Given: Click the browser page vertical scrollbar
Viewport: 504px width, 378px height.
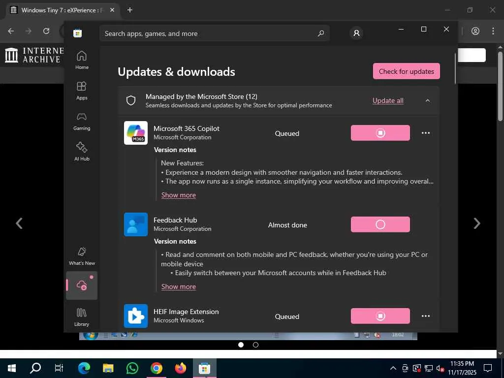Looking at the screenshot, I should [x=500, y=86].
